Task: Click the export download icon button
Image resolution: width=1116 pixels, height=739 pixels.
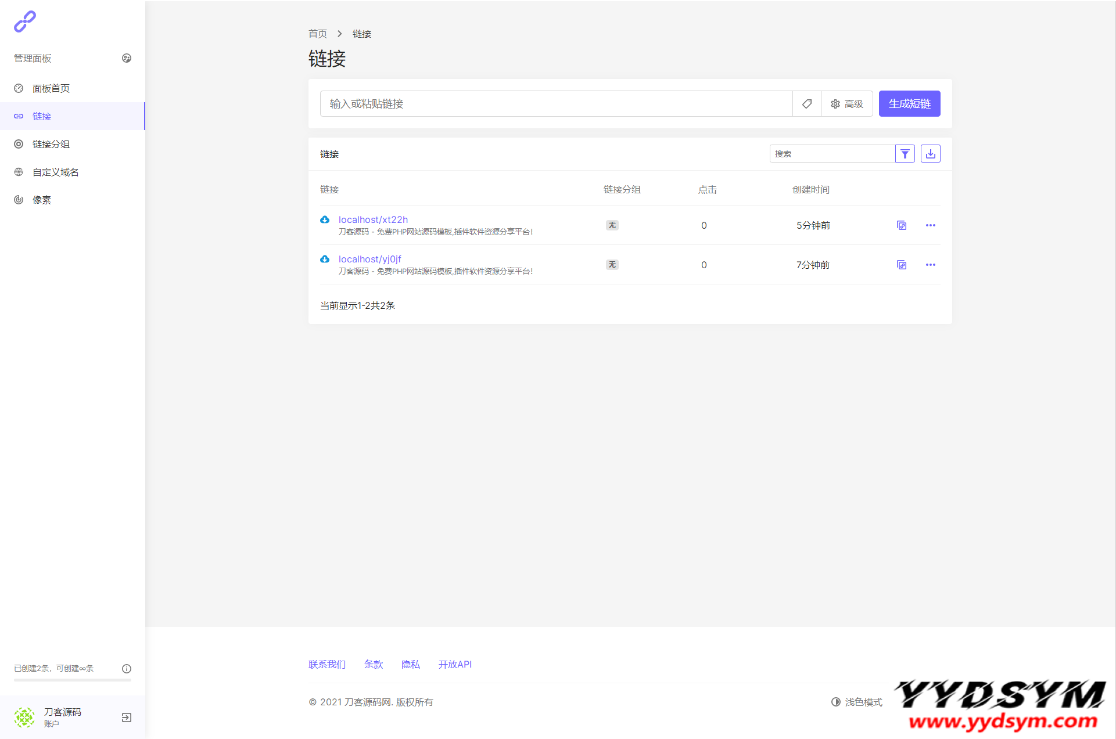Action: (930, 154)
